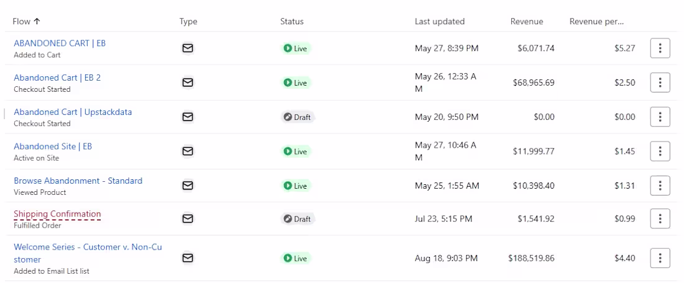Click Draft status badge of Abandoned Cart | Upstackdata
The image size is (684, 283).
297,117
